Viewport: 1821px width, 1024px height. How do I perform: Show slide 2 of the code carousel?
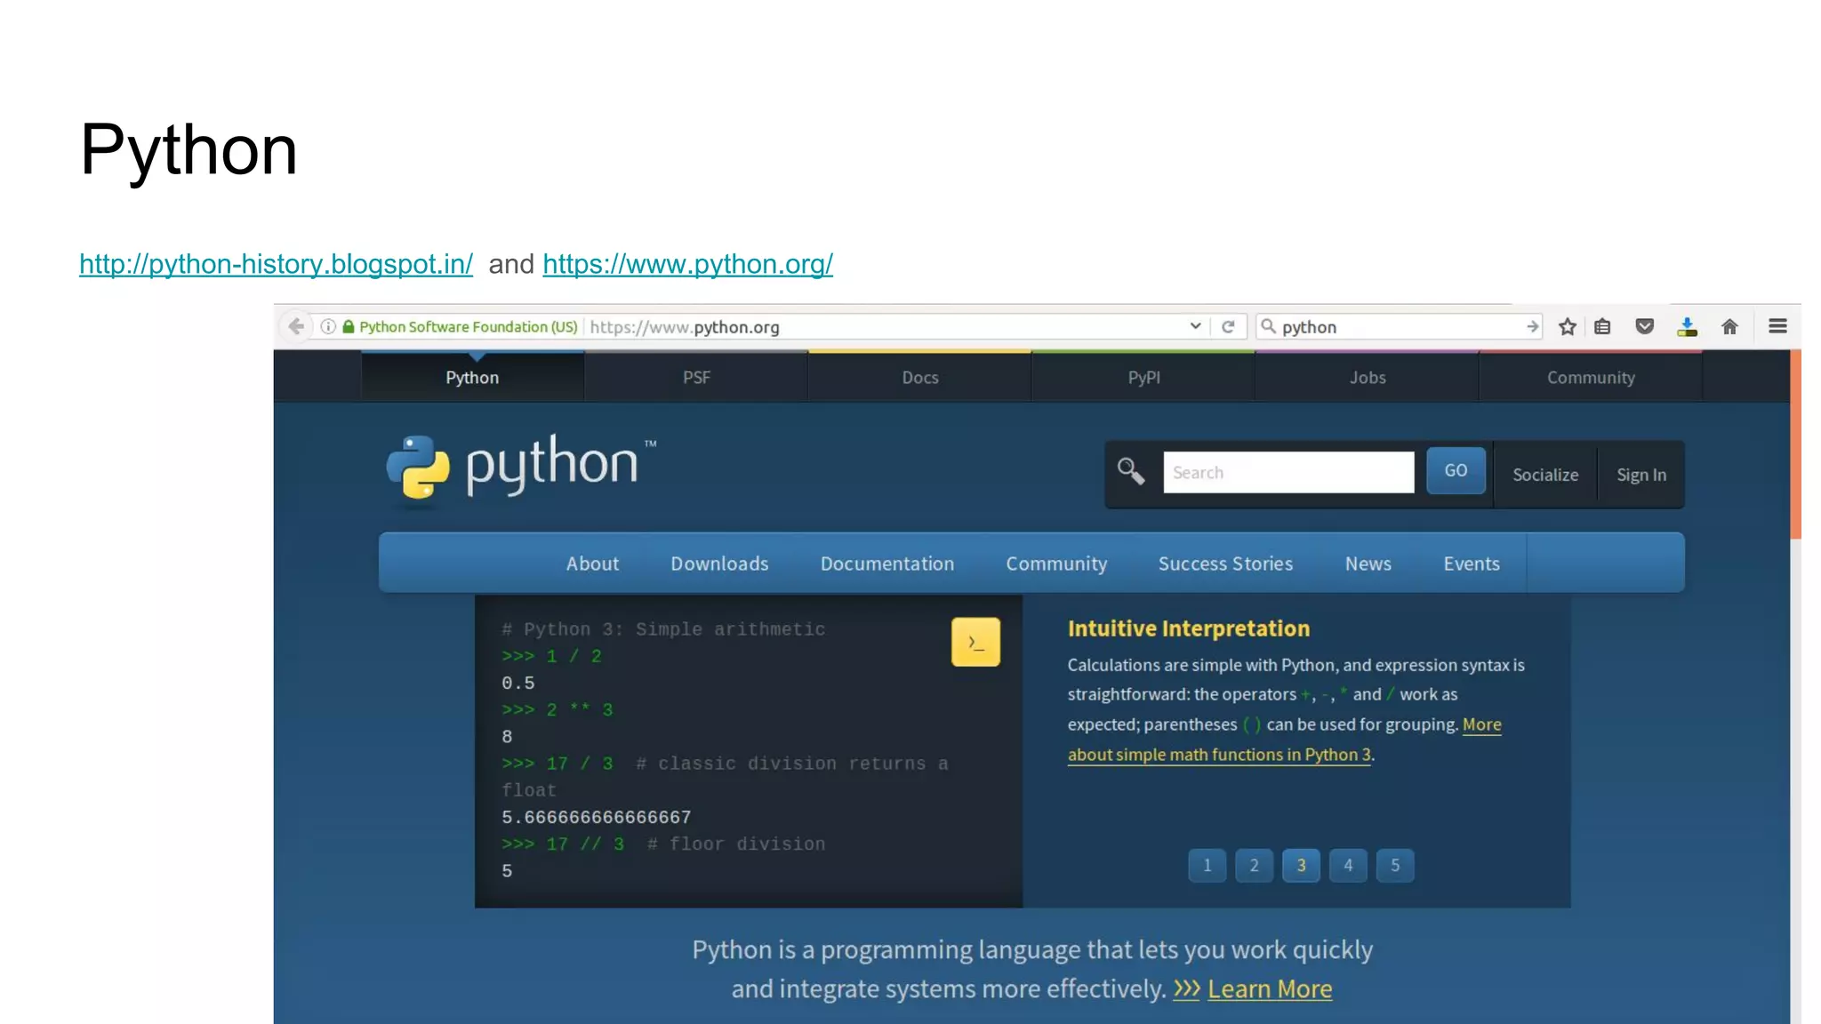coord(1254,865)
